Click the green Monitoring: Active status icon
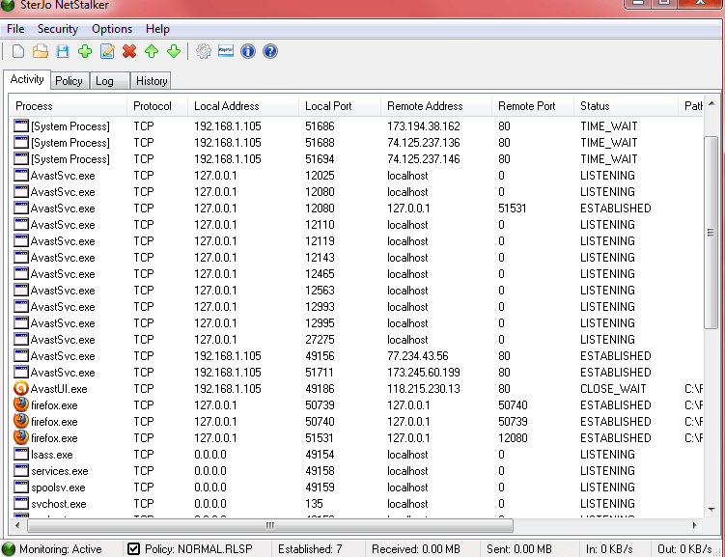The width and height of the screenshot is (725, 557). tap(9, 549)
